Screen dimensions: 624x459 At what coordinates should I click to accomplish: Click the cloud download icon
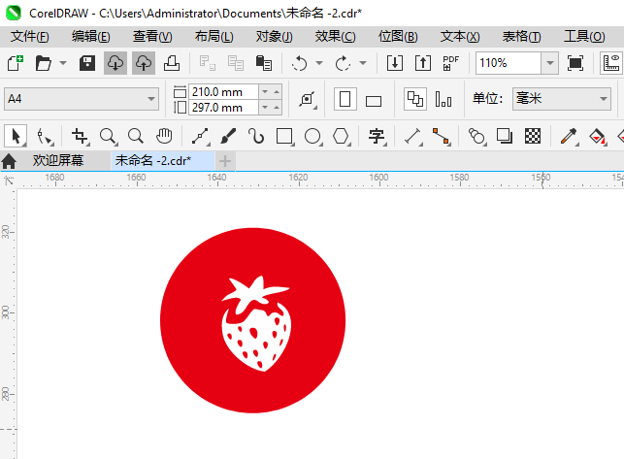(115, 63)
